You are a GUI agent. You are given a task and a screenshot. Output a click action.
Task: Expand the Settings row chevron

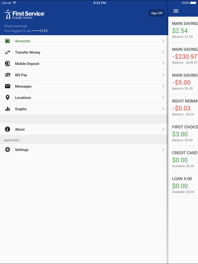[x=163, y=150]
